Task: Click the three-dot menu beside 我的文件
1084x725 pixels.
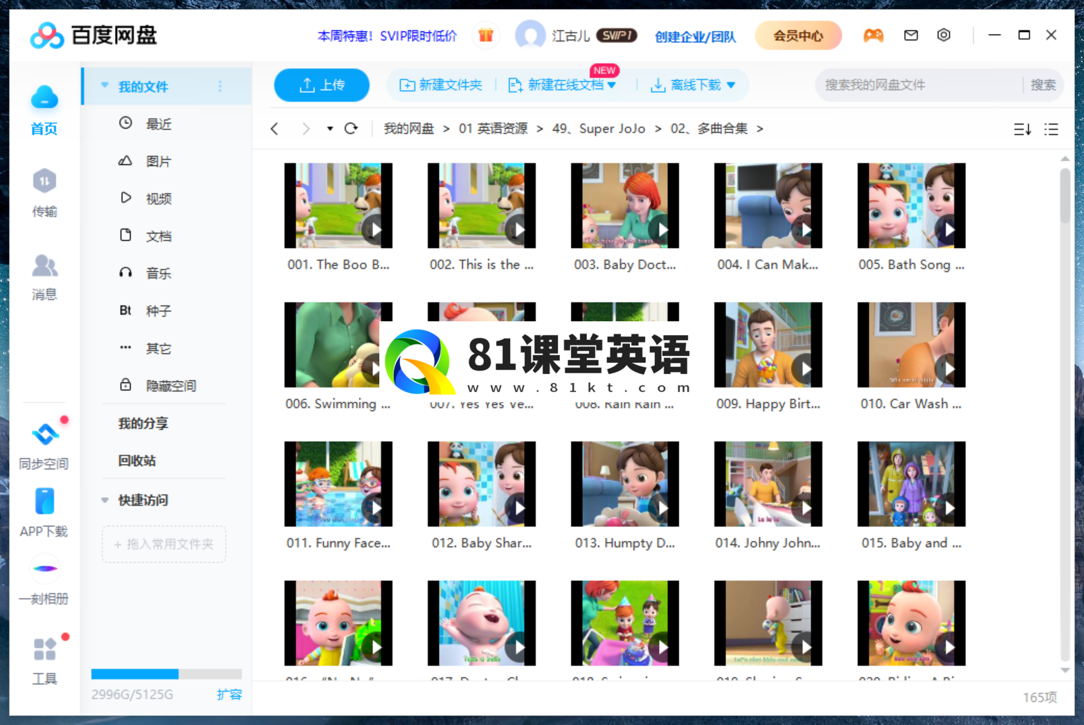Action: [220, 87]
